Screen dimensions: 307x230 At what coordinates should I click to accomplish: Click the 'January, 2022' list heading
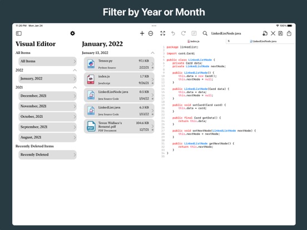point(102,44)
